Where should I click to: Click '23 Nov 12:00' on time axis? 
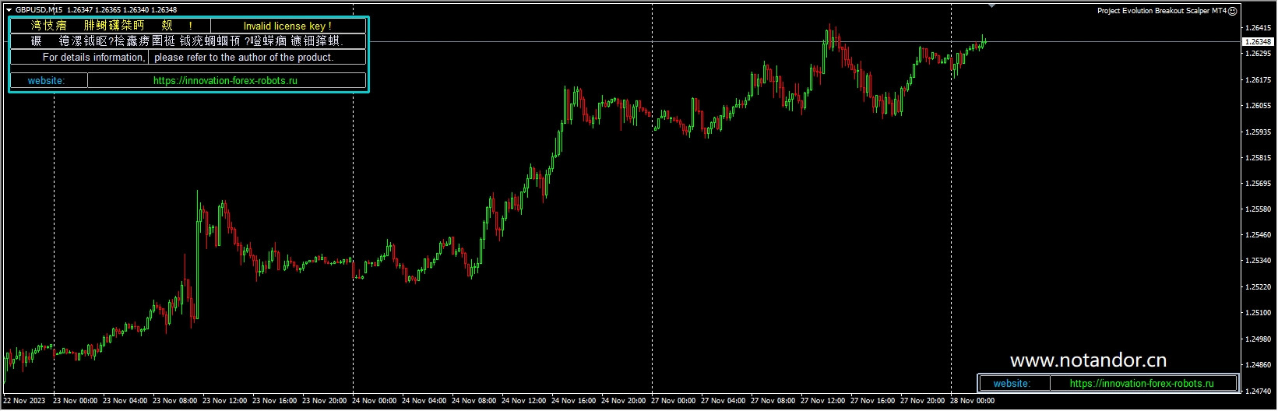(x=225, y=401)
